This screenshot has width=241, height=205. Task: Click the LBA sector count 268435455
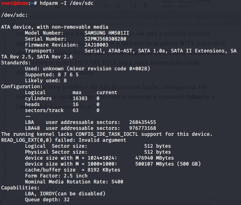coord(143,122)
